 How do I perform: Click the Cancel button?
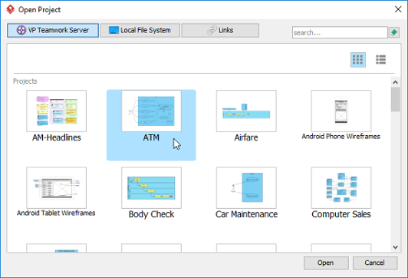(375, 263)
